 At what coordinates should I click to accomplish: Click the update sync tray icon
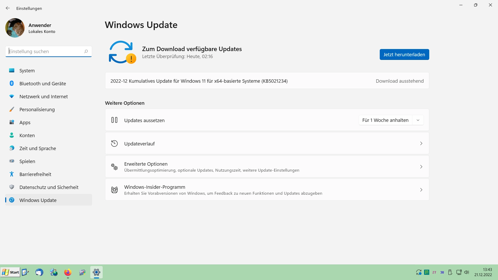[419, 272]
